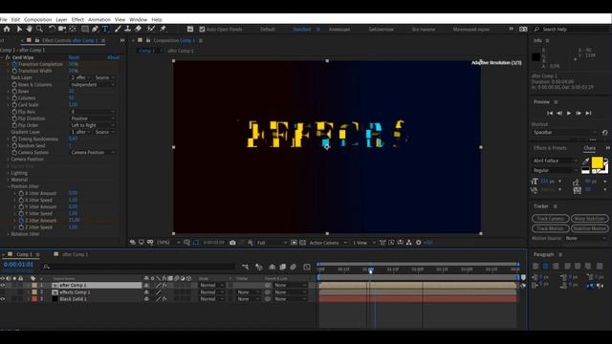This screenshot has width=612, height=344.
Task: Hide the Black Solid 1 layer
Action: pos(3,299)
